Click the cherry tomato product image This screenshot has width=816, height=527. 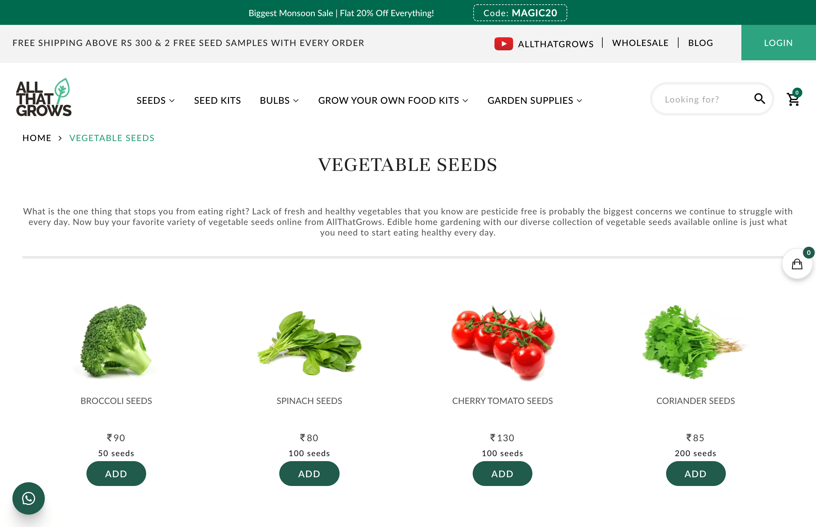coord(502,342)
